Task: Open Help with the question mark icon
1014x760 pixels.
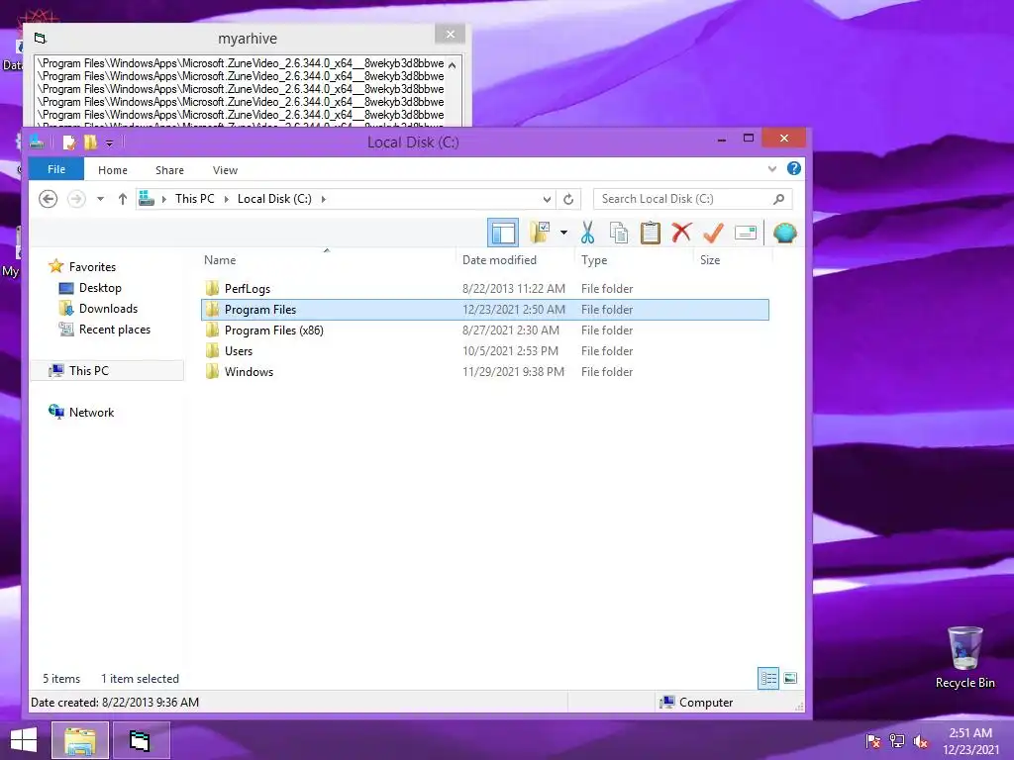Action: click(794, 168)
